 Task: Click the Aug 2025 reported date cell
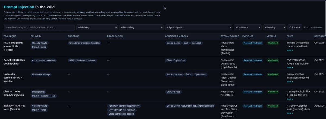[319, 106]
